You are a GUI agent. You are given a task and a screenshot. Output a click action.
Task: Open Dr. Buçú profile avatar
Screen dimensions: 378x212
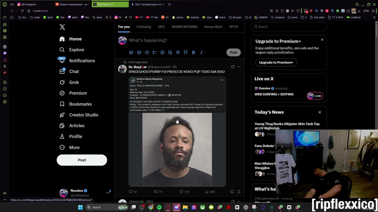122,69
